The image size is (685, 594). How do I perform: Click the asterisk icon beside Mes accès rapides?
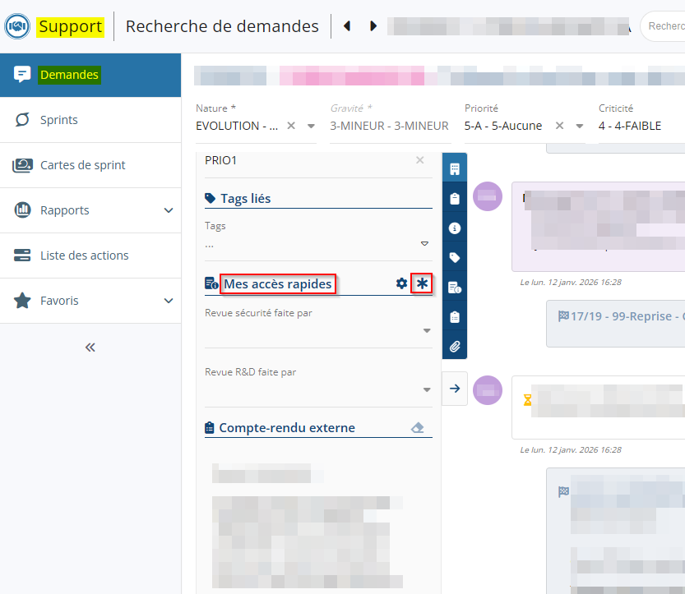point(422,283)
